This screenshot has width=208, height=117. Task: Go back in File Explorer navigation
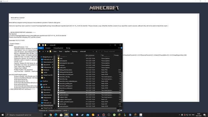coord(40,51)
